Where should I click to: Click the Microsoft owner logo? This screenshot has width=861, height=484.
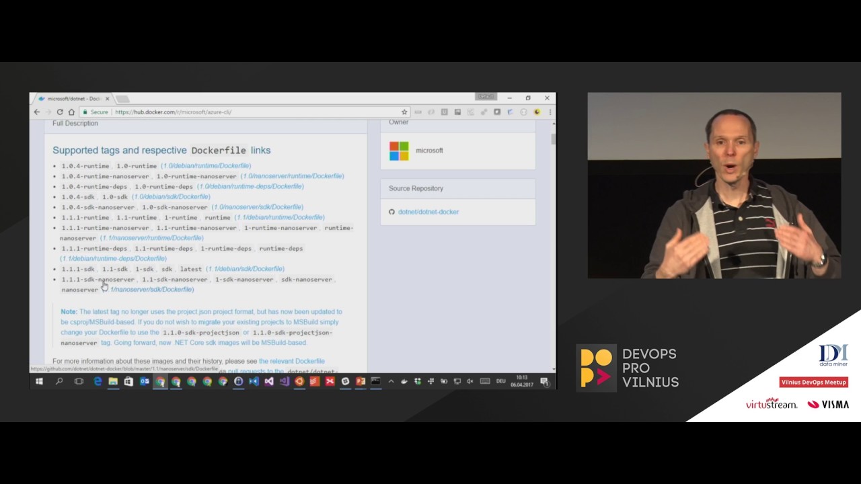click(x=399, y=151)
